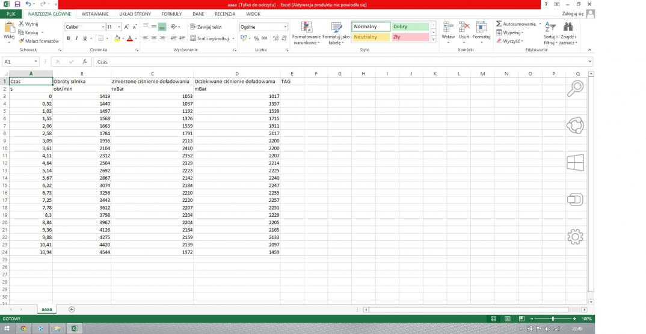Align text to the top of the cell
The image size is (646, 334).
pos(146,26)
